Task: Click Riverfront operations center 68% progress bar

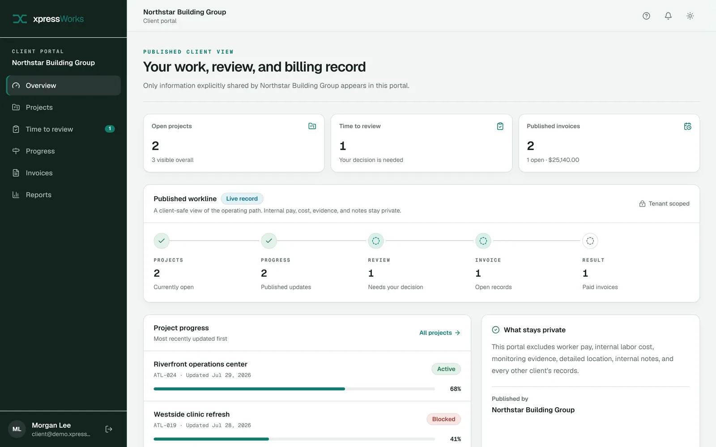Action: [x=294, y=389]
